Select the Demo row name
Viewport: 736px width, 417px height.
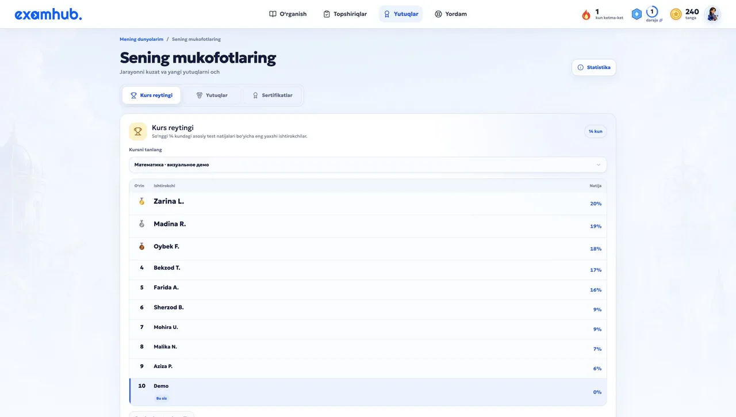pos(161,386)
